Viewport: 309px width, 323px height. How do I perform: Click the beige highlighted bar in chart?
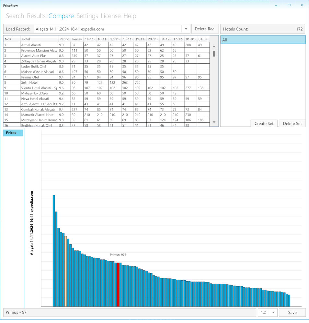(66, 271)
